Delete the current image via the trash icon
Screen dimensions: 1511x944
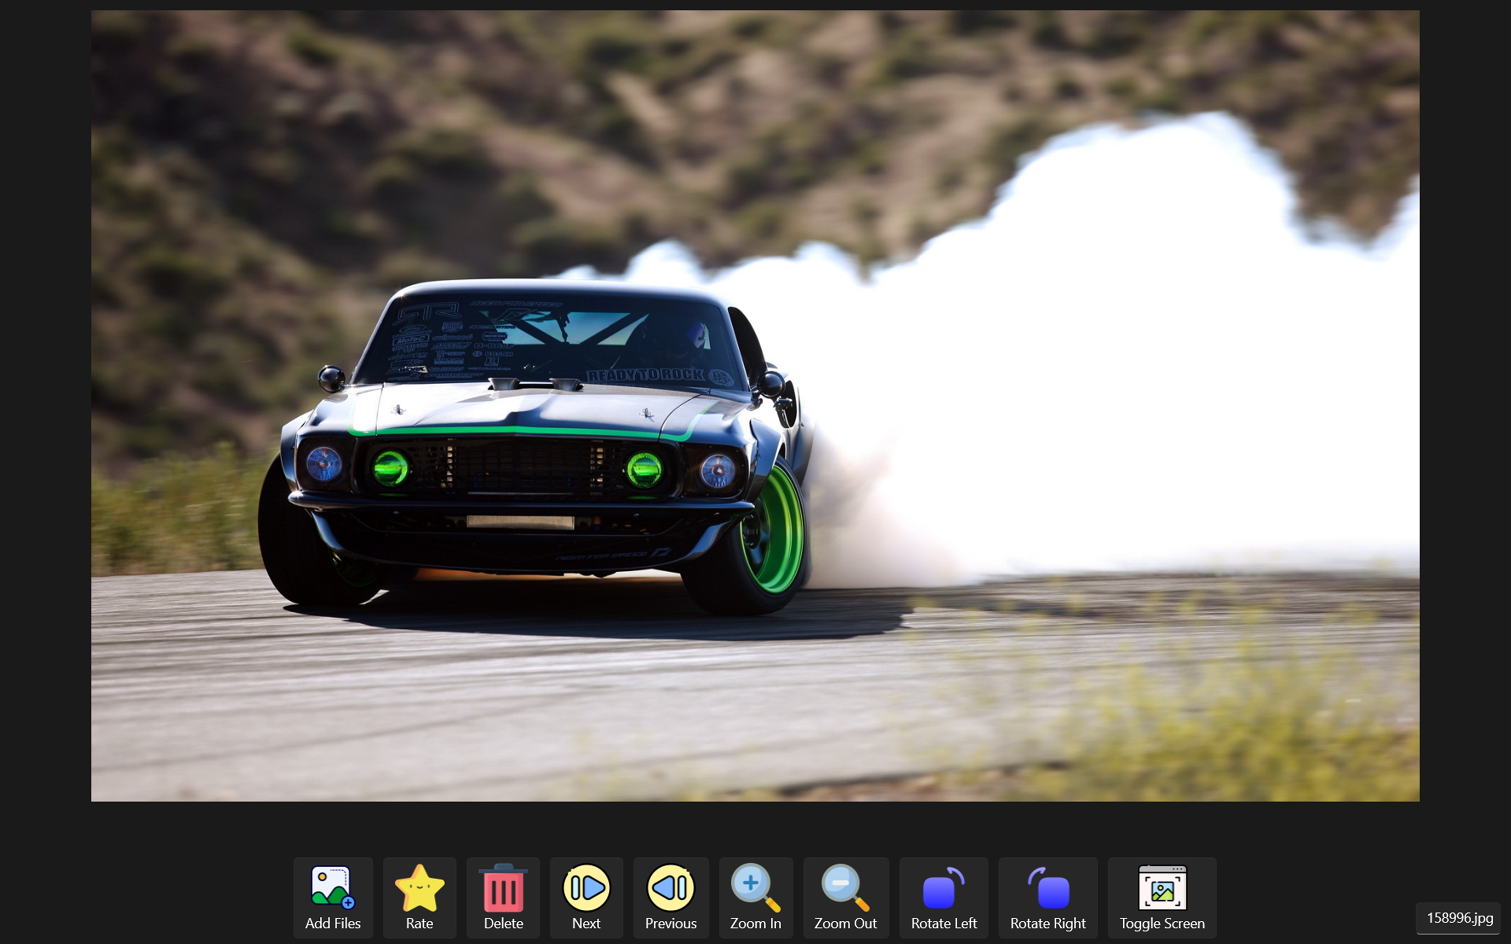(503, 887)
